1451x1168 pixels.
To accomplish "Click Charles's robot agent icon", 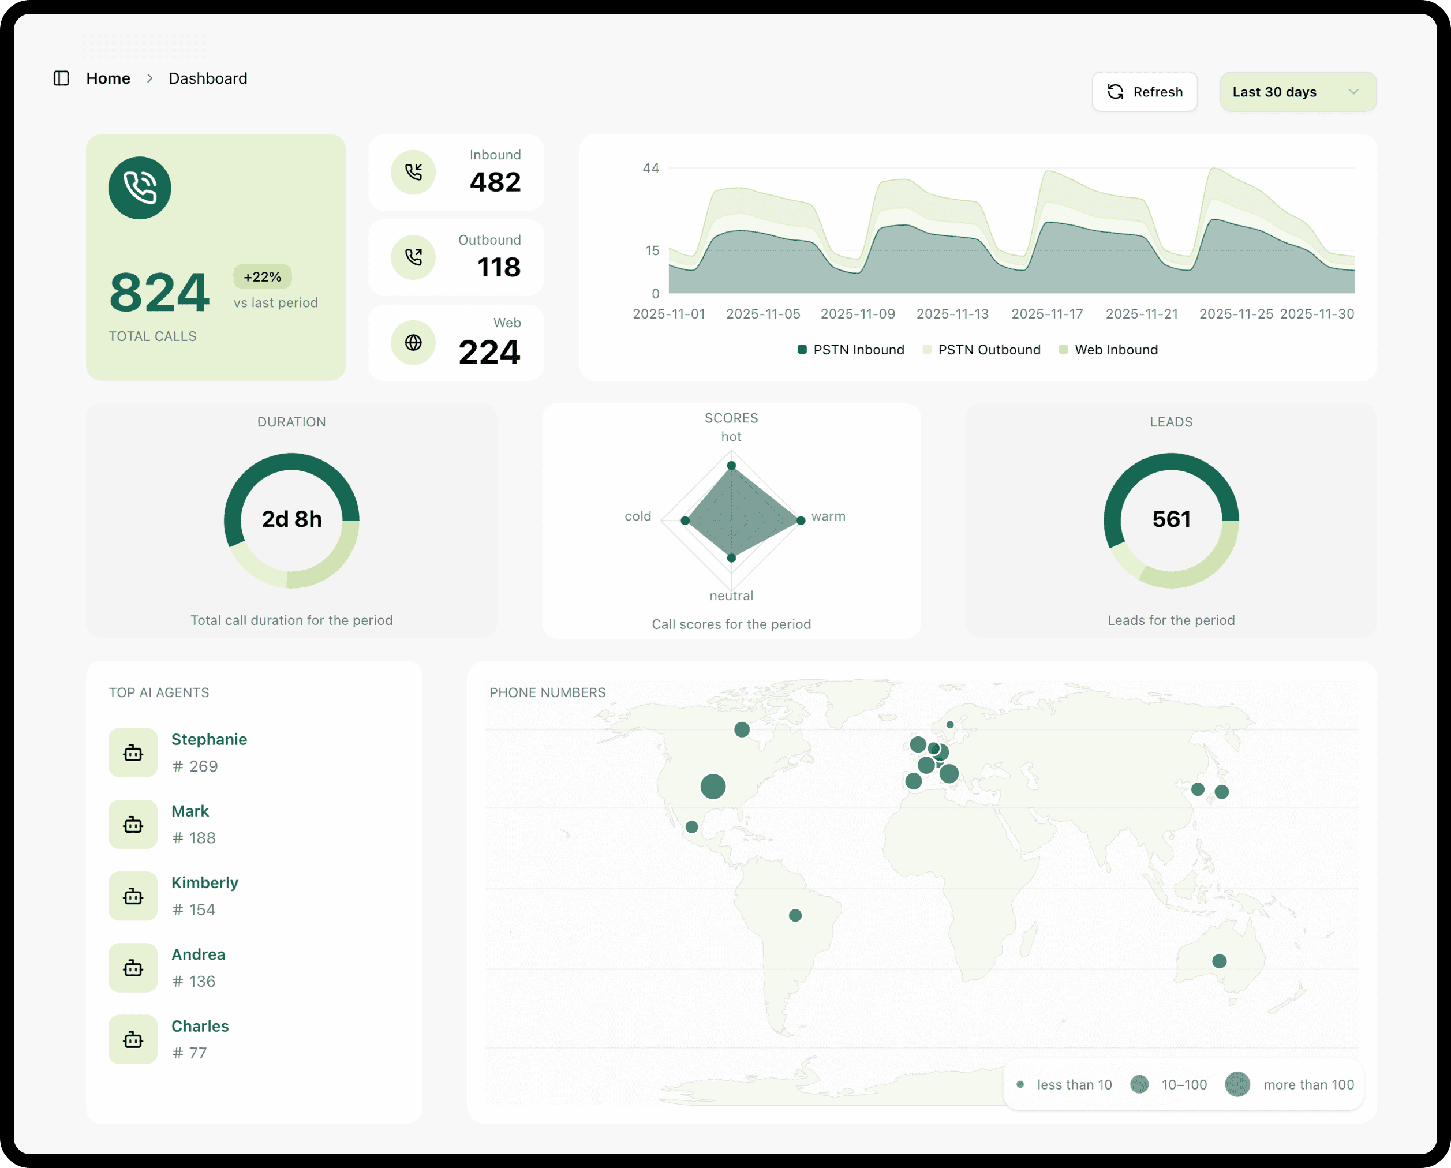I will [x=133, y=1039].
